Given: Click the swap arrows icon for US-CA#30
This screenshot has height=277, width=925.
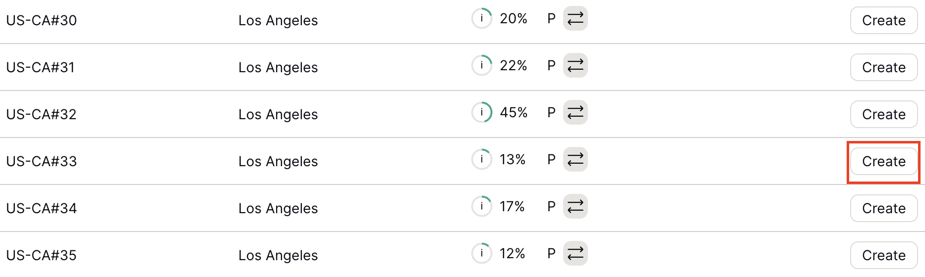Looking at the screenshot, I should (x=576, y=18).
